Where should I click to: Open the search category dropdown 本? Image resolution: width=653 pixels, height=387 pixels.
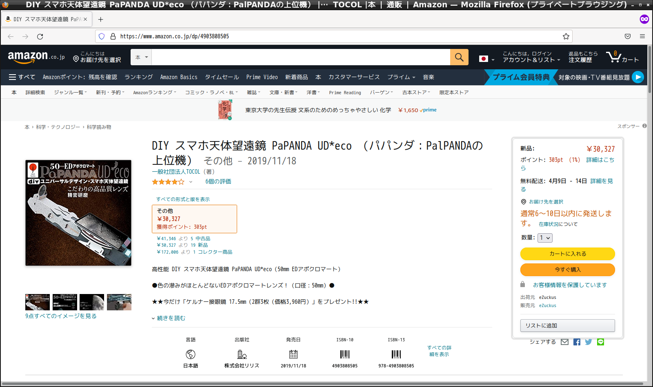[x=141, y=57]
